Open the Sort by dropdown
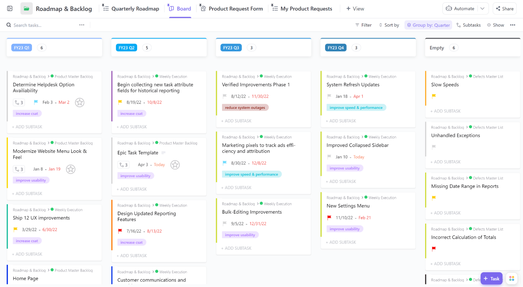Image resolution: width=523 pixels, height=287 pixels. point(389,25)
